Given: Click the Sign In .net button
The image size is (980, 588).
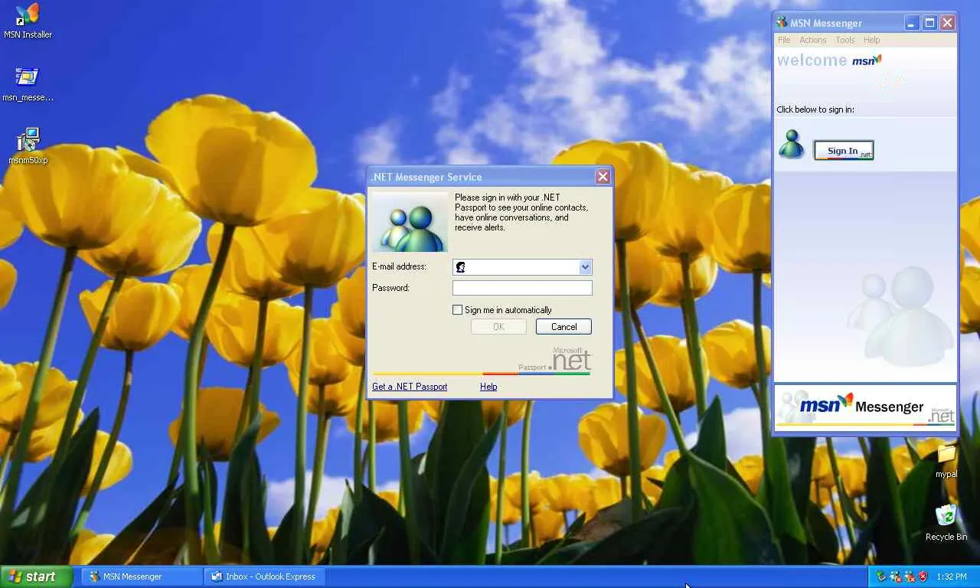Looking at the screenshot, I should 844,151.
